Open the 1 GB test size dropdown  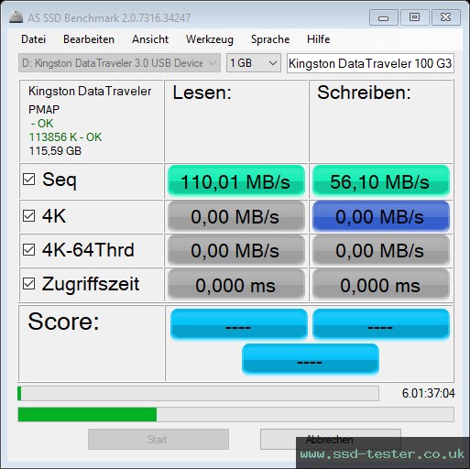tap(254, 63)
